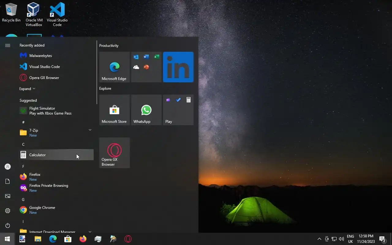The image size is (392, 245).
Task: Expand the Start menu hamburger navigation
Action: 8,45
